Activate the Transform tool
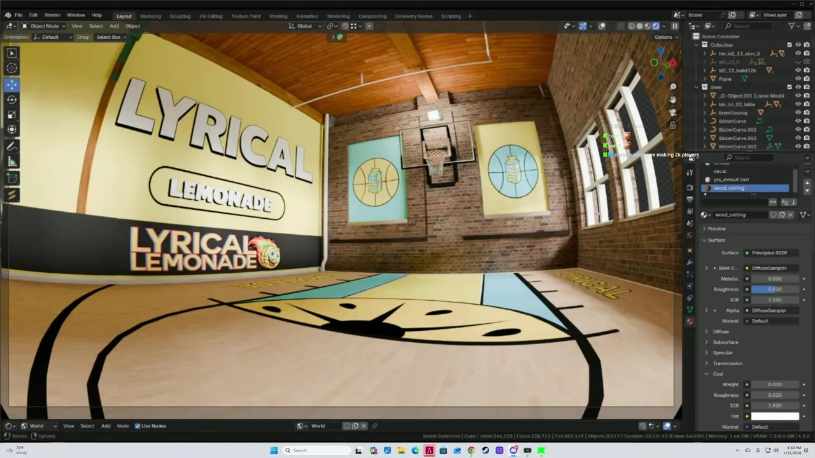The image size is (815, 458). click(x=12, y=130)
